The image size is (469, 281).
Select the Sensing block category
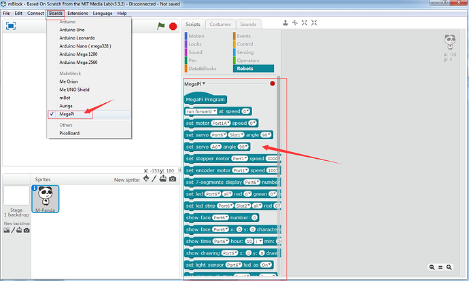[245, 52]
